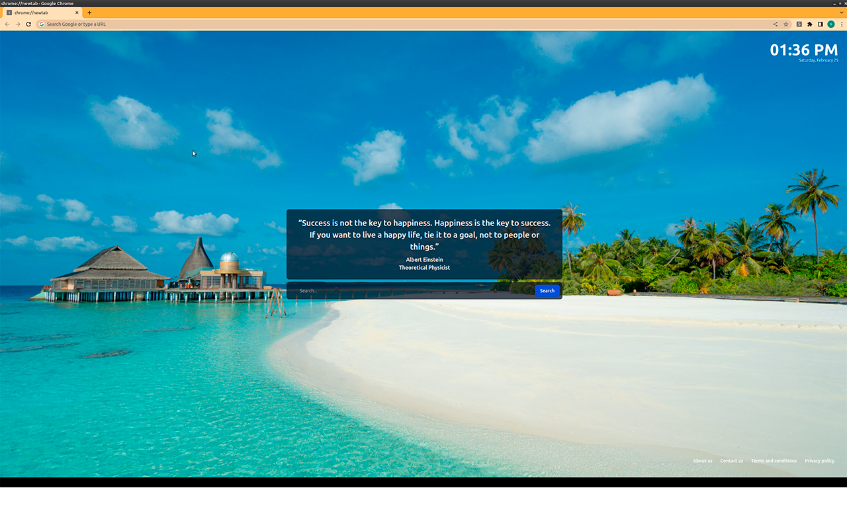This screenshot has height=529, width=847.
Task: Share this page using the share icon
Action: pyautogui.click(x=776, y=24)
